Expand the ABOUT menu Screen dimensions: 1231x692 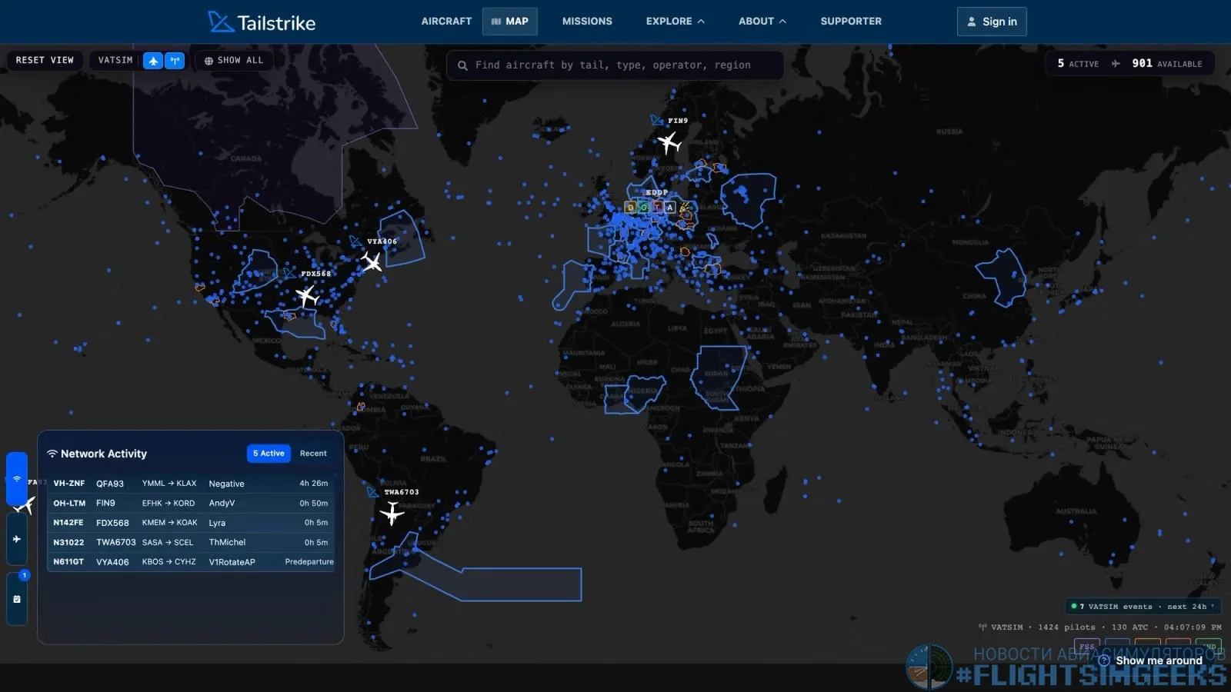(762, 22)
